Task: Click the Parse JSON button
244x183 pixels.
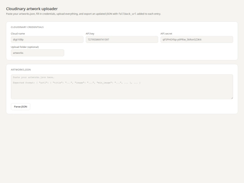Action: pyautogui.click(x=20, y=107)
